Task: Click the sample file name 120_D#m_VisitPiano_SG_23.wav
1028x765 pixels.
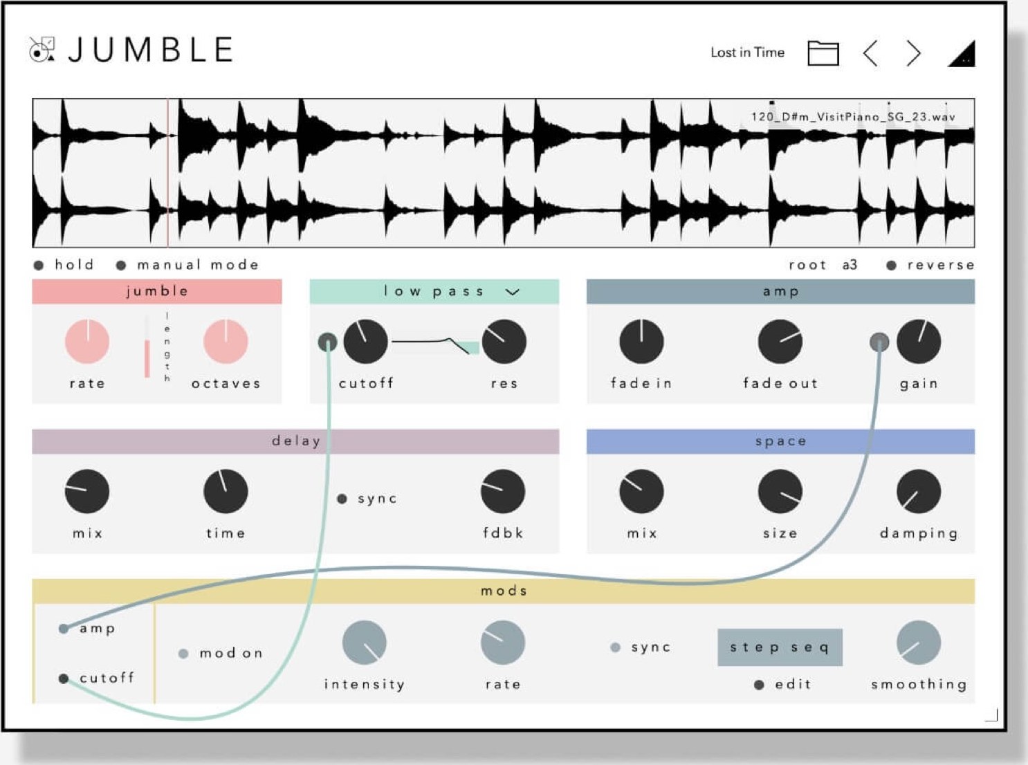Action: [x=853, y=117]
